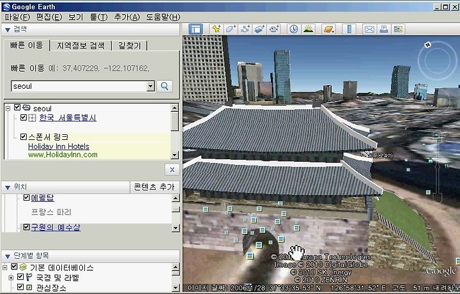The width and height of the screenshot is (460, 294).
Task: Click the Google Earth title logo
Action: (6, 6)
